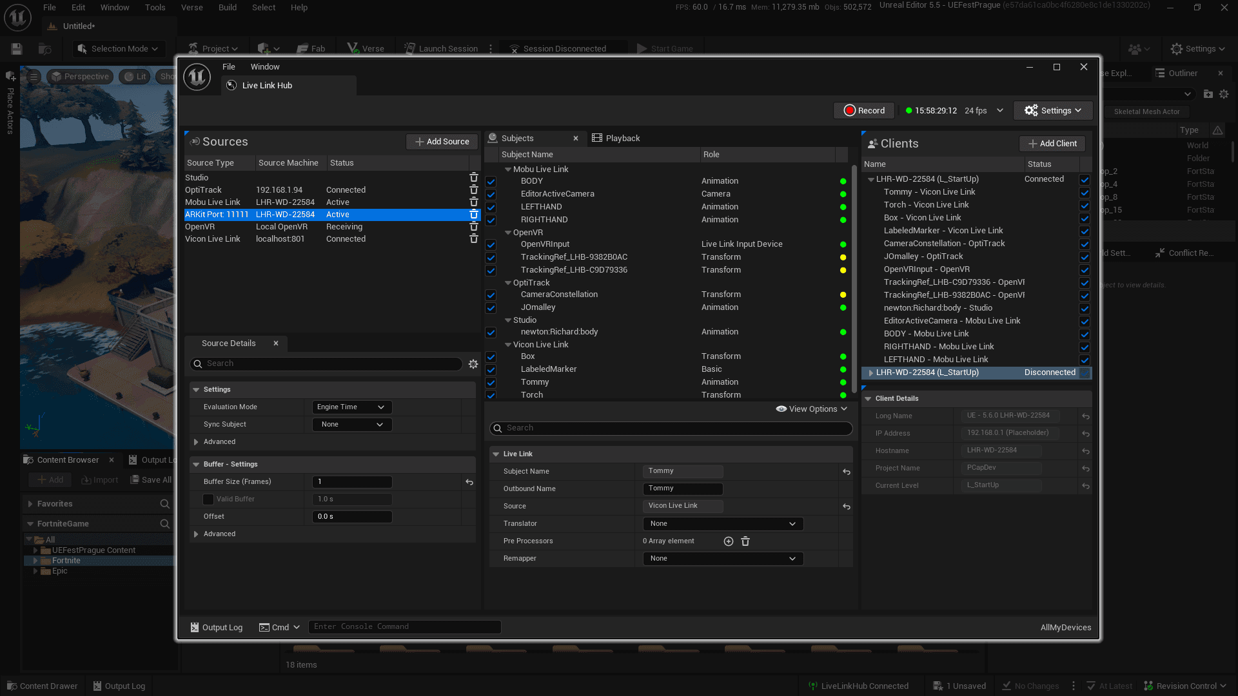1238x696 pixels.
Task: Open viewport options hamburger menu
Action: (34, 77)
